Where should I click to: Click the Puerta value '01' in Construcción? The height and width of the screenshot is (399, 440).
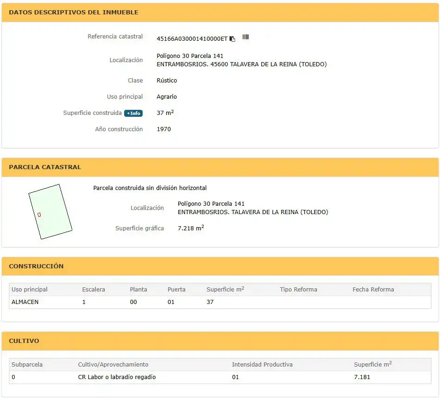coord(171,302)
